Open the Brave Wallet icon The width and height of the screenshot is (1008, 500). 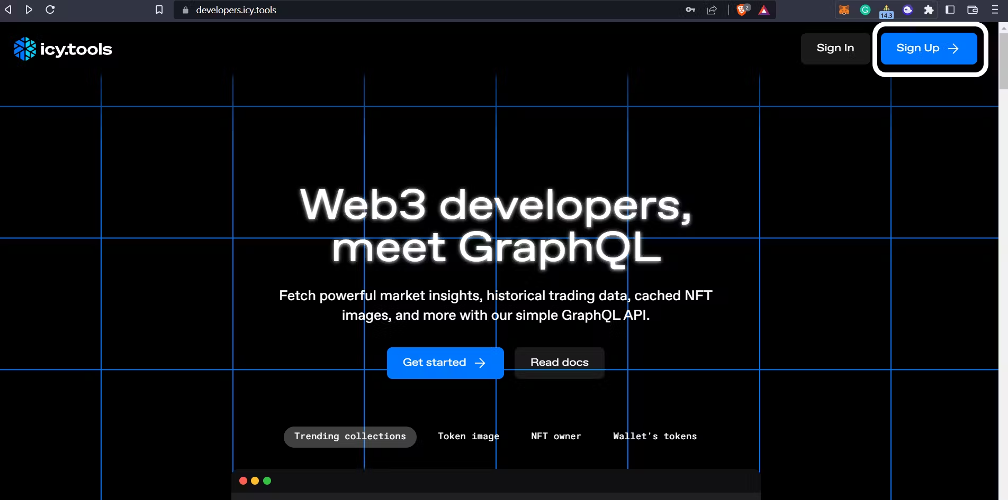click(x=973, y=10)
